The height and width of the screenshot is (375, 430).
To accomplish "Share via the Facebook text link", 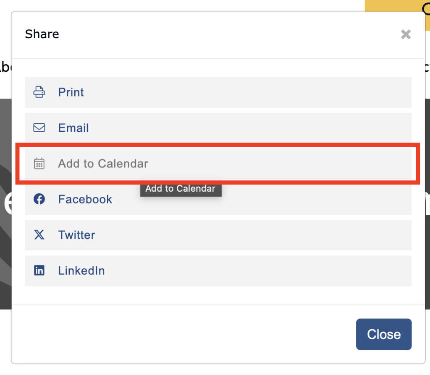I will [x=85, y=199].
